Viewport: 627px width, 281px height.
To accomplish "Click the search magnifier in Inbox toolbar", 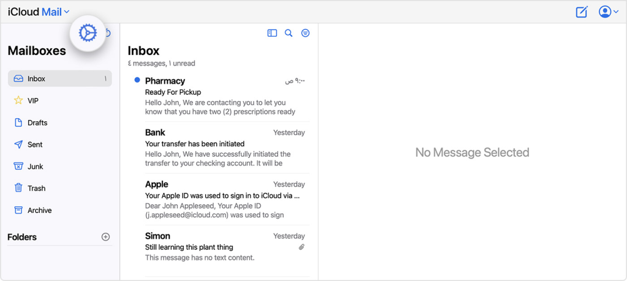I will (x=288, y=33).
